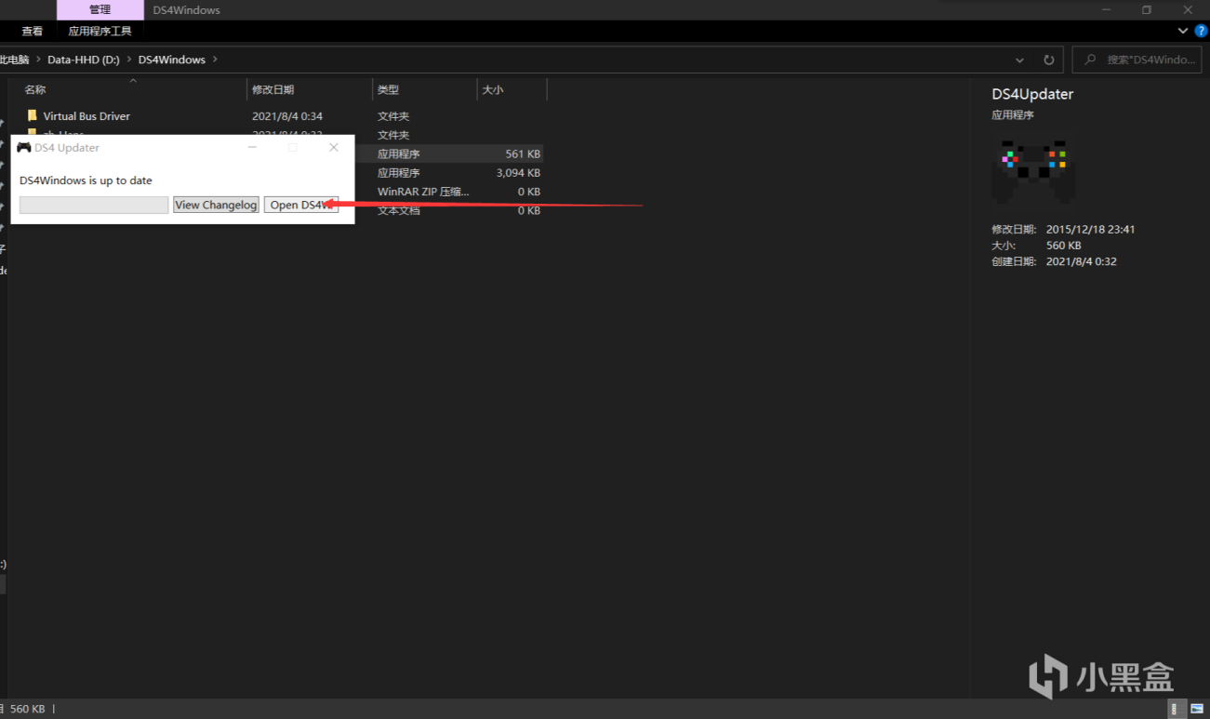Click the Virtual Bus Driver folder icon
The height and width of the screenshot is (719, 1210).
(32, 116)
